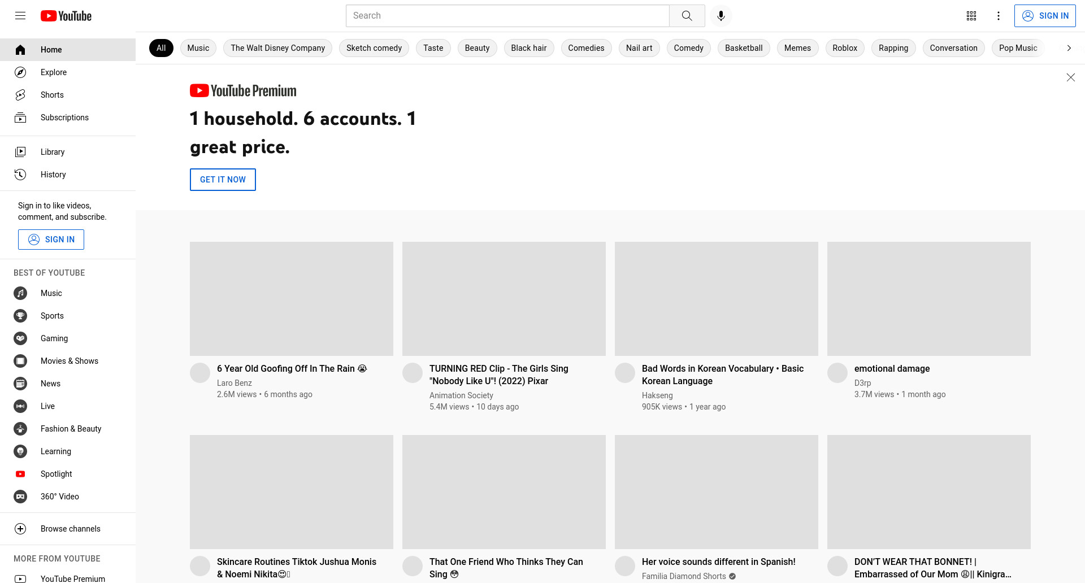Open News in the sidebar
The width and height of the screenshot is (1085, 583).
coord(68,384)
